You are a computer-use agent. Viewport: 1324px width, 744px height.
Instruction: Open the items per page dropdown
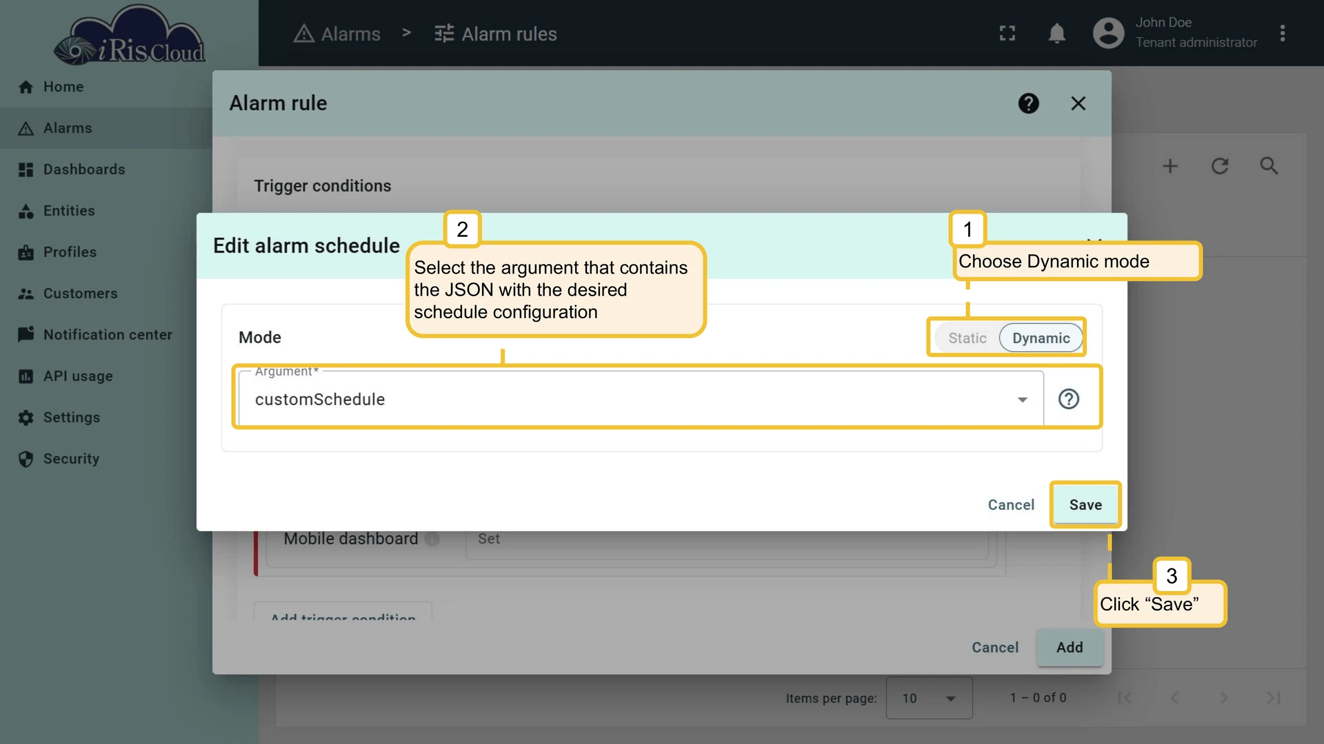point(929,698)
